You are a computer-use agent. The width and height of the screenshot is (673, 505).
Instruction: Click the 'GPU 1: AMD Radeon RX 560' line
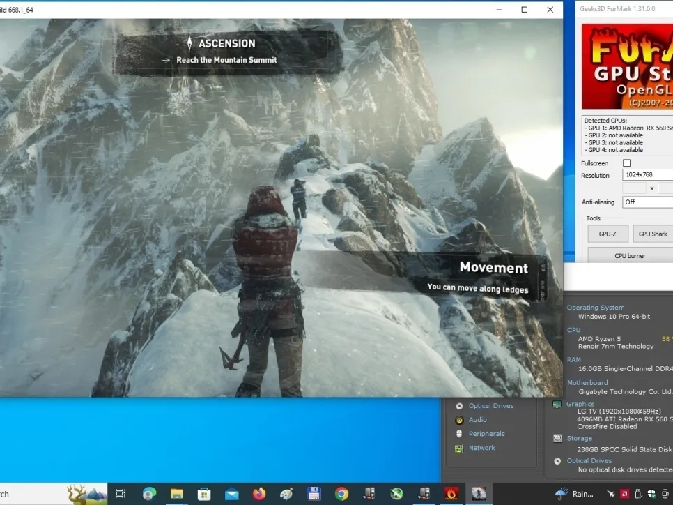(629, 128)
